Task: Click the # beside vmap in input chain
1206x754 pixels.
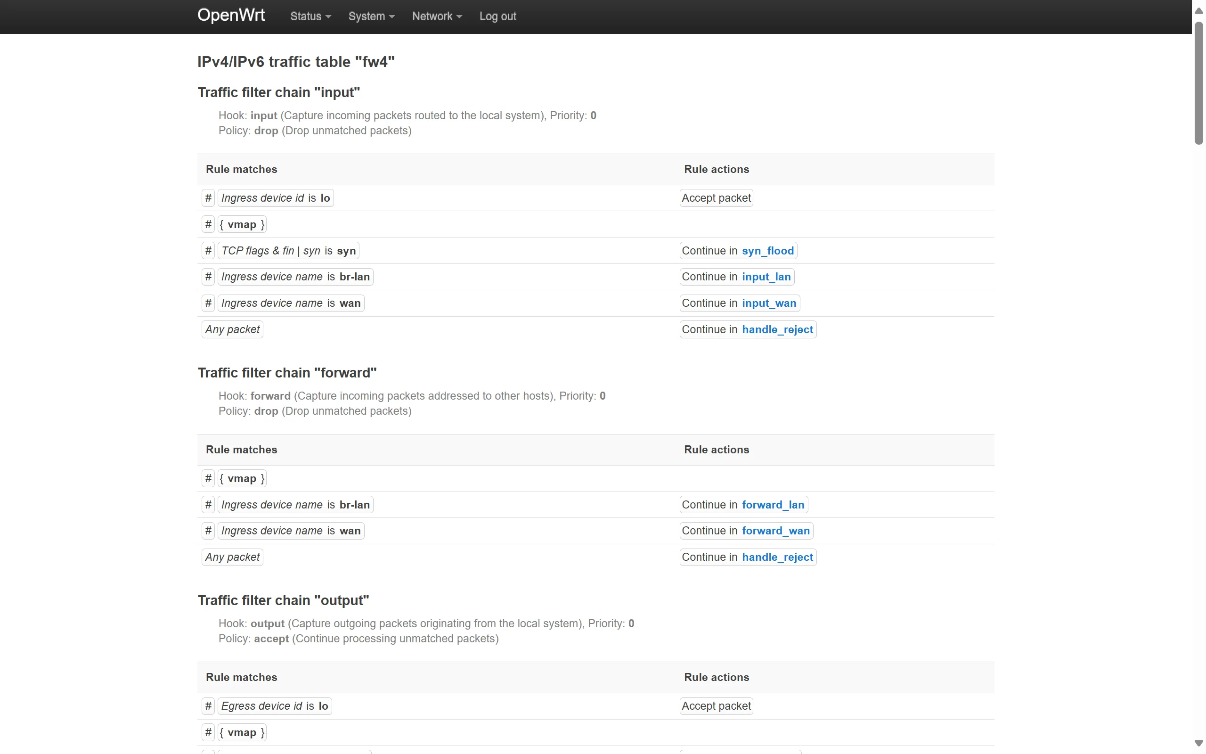Action: [208, 224]
